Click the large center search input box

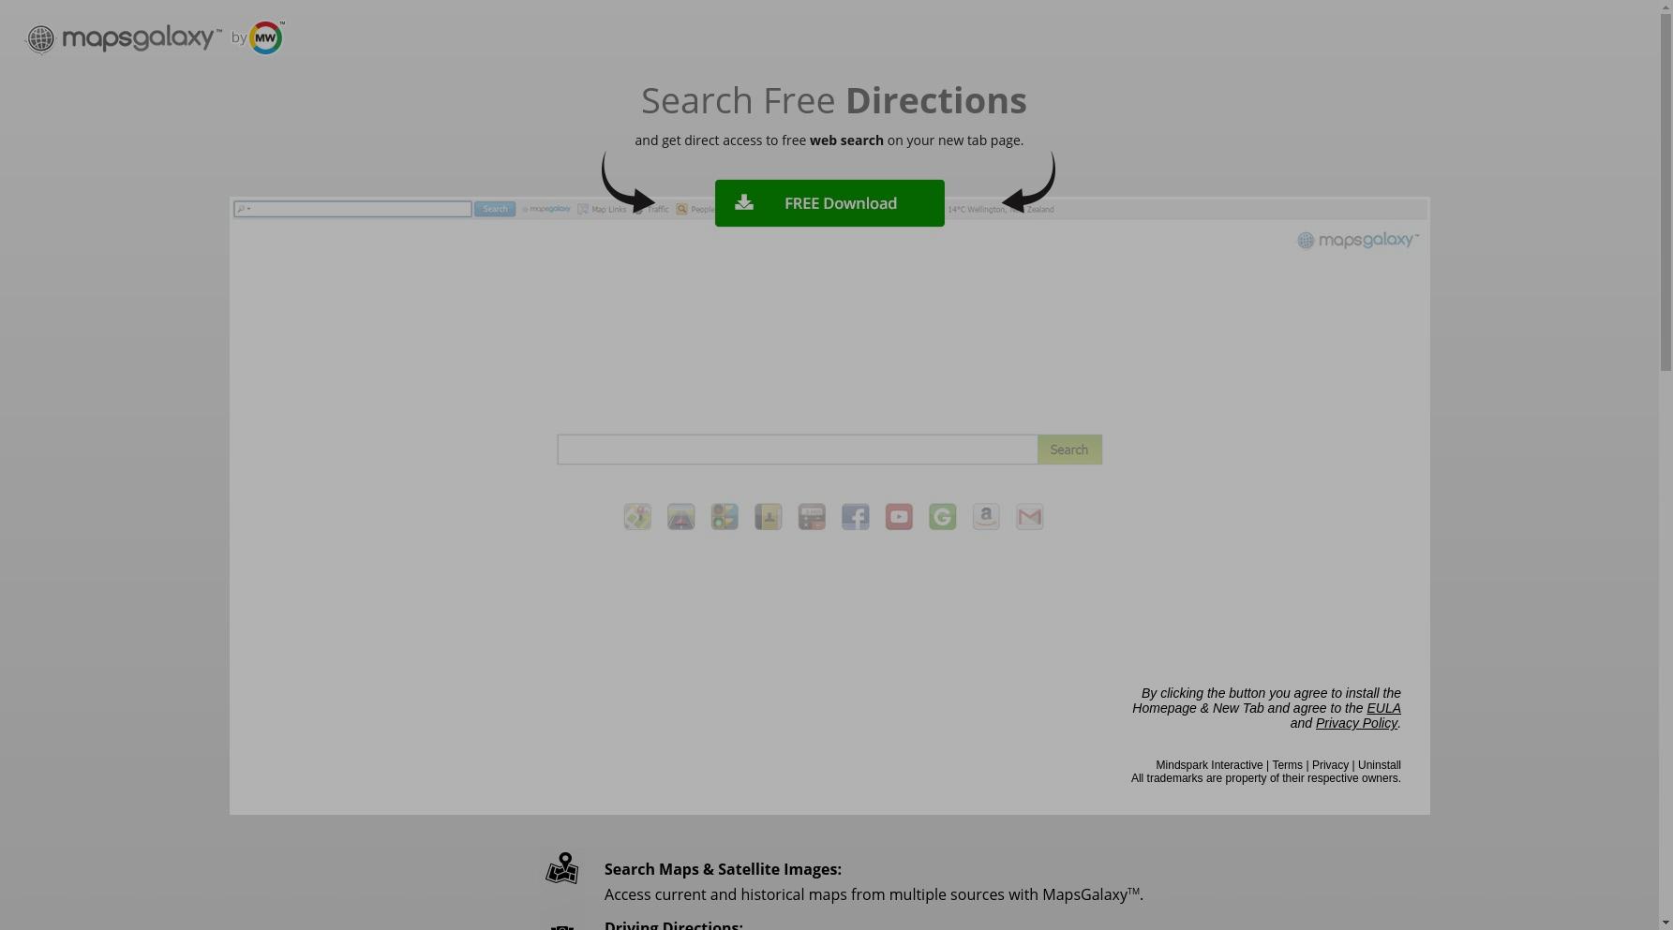click(798, 450)
